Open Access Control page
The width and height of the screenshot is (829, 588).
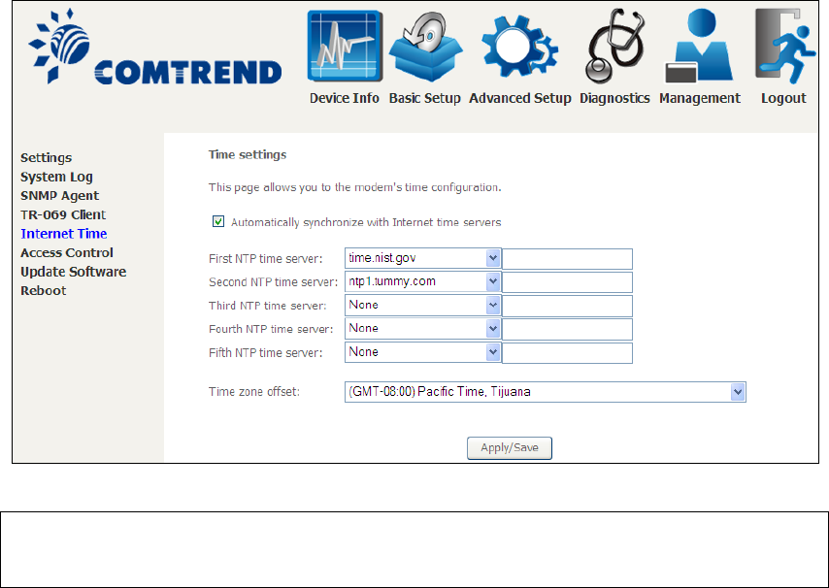67,253
